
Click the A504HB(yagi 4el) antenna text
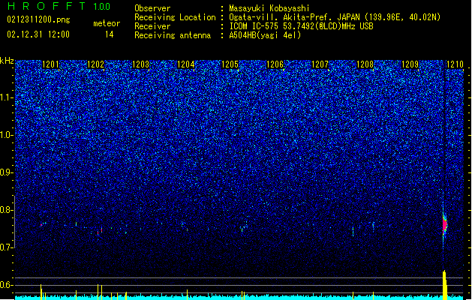(265, 35)
